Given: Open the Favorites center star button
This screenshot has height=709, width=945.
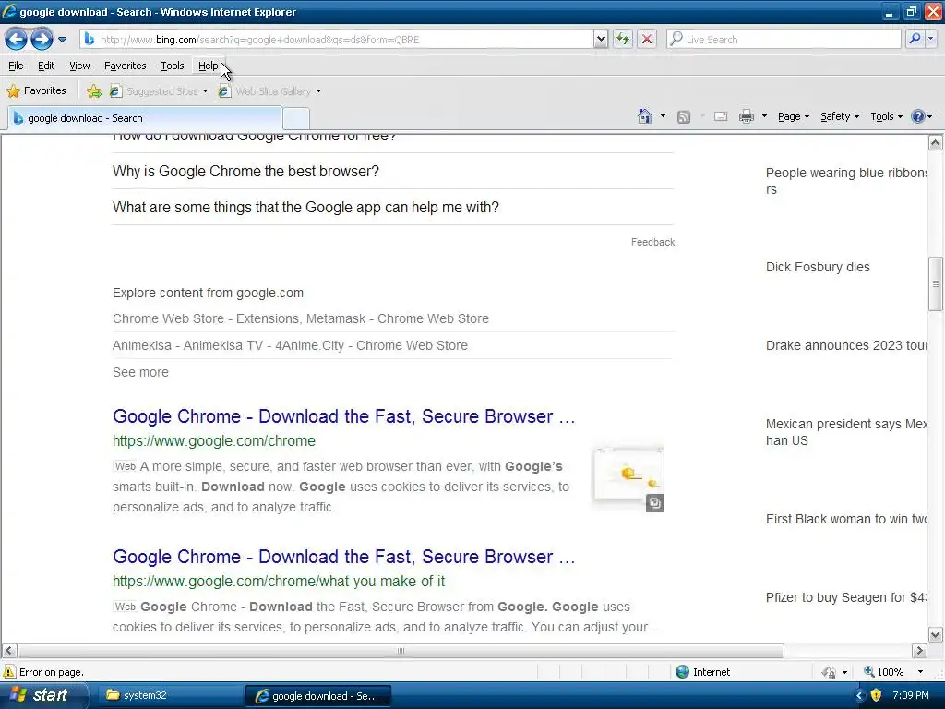Looking at the screenshot, I should [x=36, y=91].
